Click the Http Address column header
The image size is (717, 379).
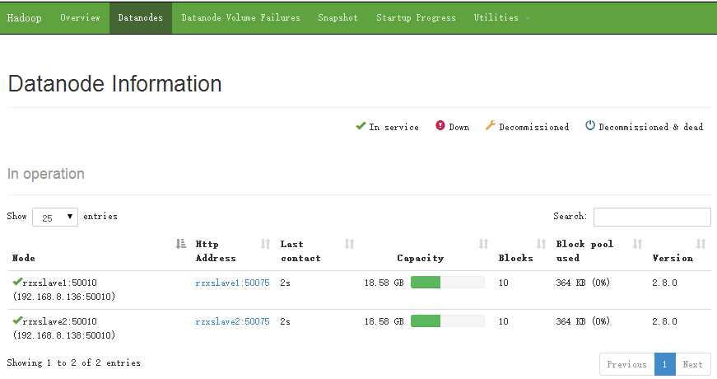(216, 250)
